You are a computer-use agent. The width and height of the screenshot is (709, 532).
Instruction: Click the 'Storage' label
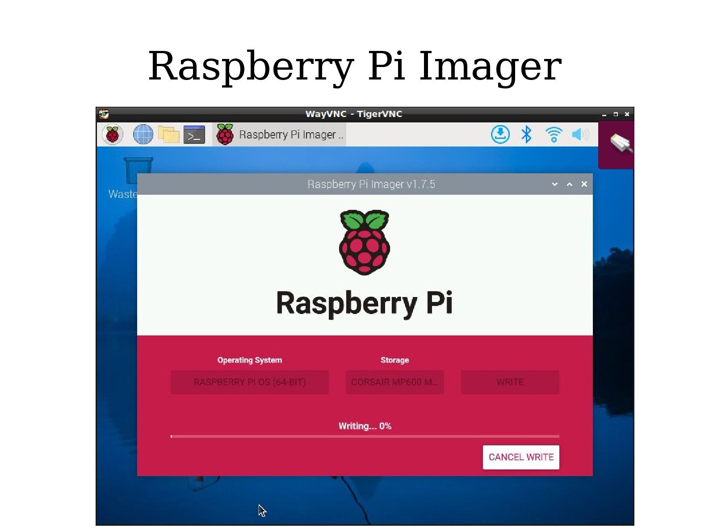coord(395,360)
